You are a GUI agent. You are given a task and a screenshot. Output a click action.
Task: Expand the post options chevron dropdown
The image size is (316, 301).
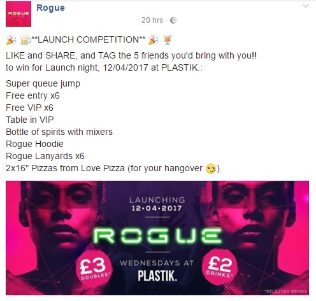pos(306,6)
